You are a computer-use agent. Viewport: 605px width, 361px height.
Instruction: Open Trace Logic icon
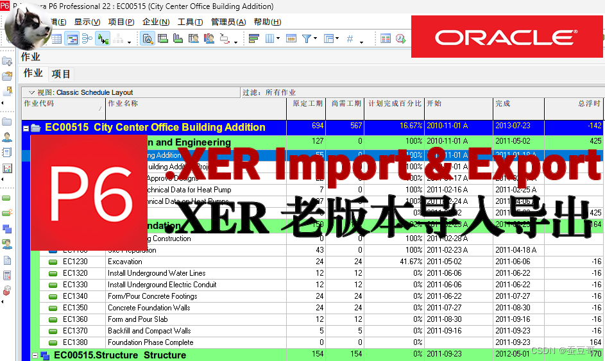[225, 38]
